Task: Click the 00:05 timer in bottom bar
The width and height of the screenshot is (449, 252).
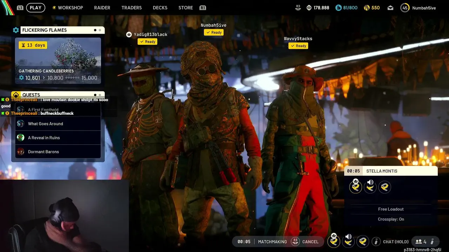Action: [x=244, y=241]
